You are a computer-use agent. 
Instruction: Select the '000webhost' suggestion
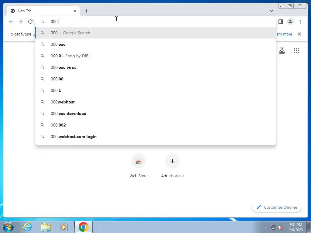coord(155,102)
